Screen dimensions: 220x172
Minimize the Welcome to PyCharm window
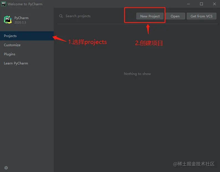coord(188,4)
